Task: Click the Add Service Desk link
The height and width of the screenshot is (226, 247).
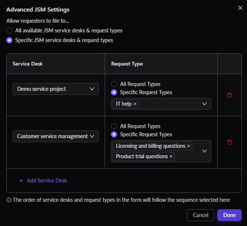Action: click(47, 181)
